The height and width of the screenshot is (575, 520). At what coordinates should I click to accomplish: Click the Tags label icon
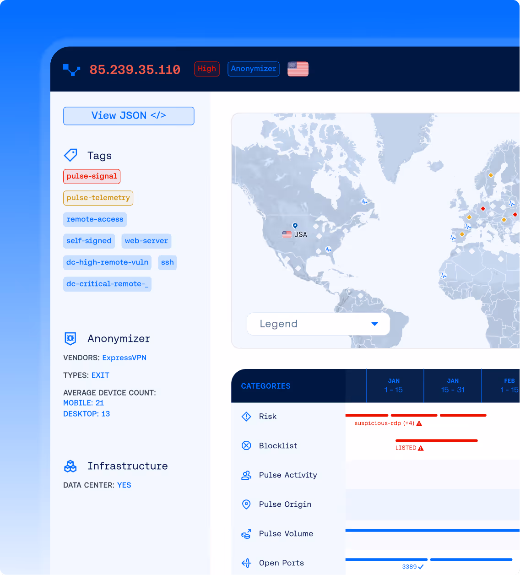[70, 155]
